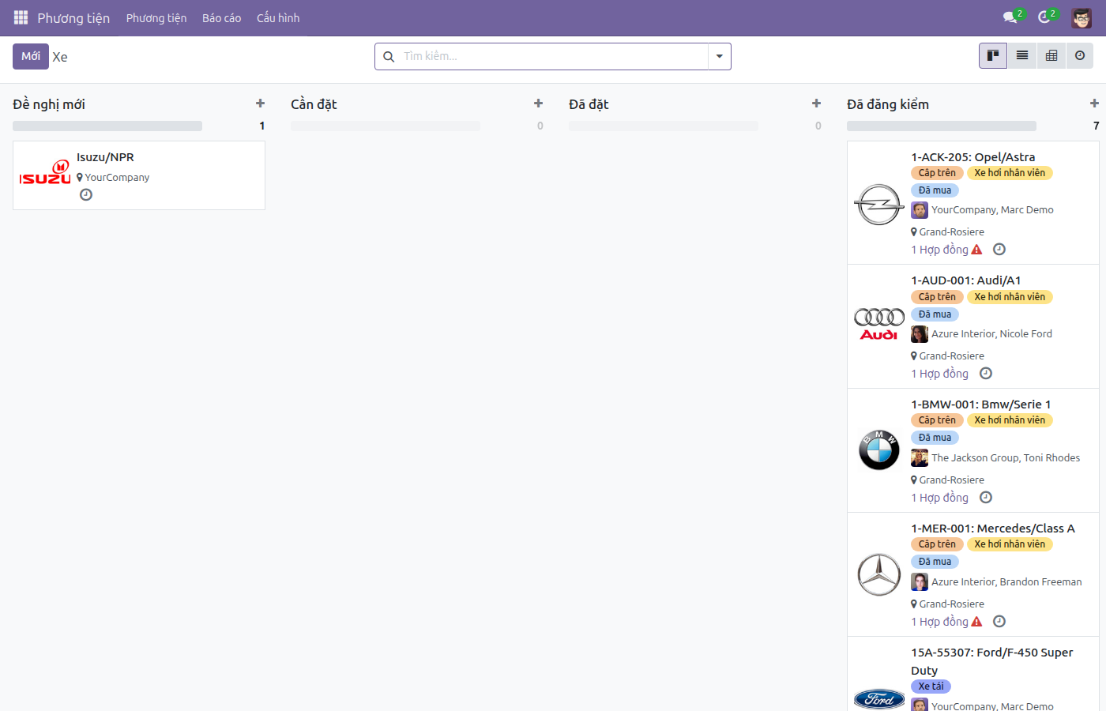
Task: Click activity clock on Isuzu/NPR card
Action: (x=86, y=195)
